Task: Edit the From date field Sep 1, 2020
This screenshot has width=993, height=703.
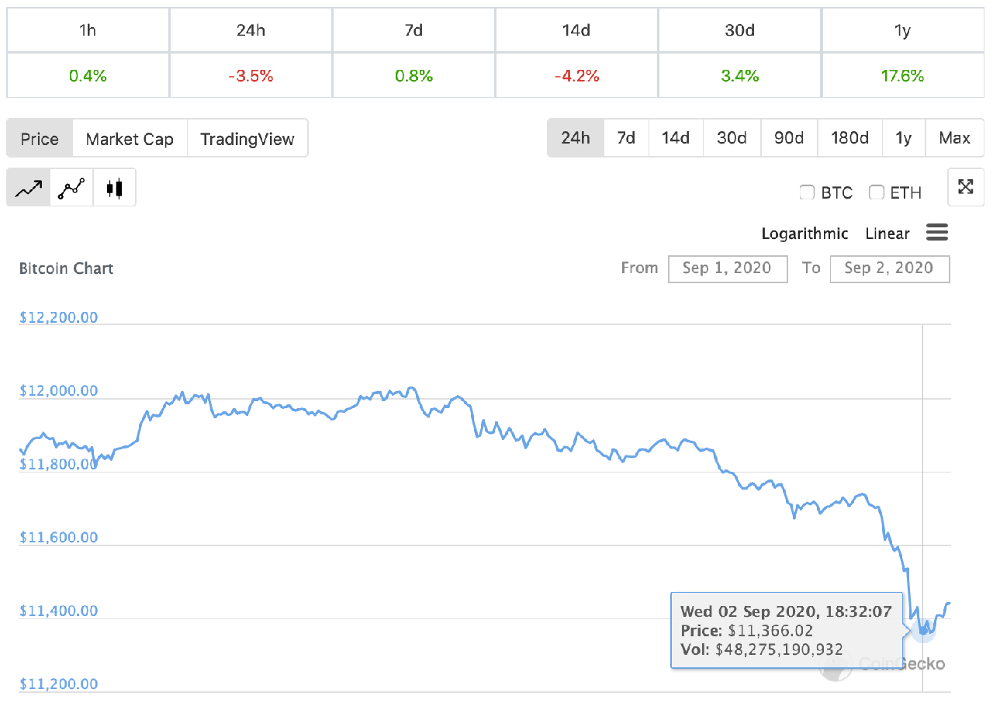Action: tap(728, 268)
